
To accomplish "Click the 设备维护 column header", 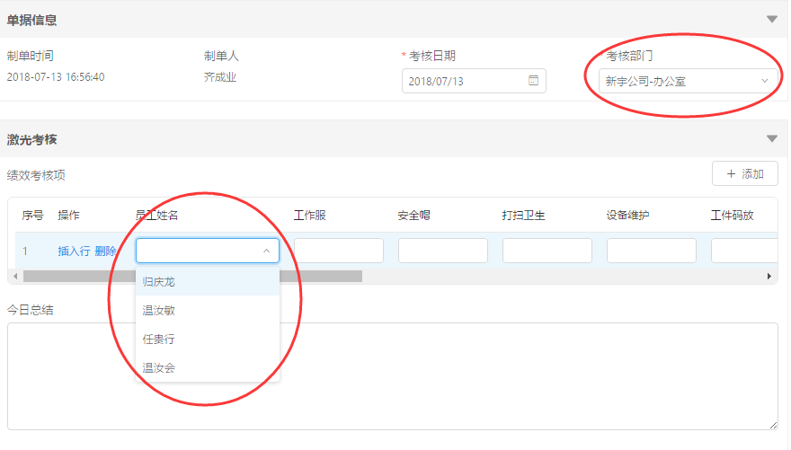I will [627, 216].
